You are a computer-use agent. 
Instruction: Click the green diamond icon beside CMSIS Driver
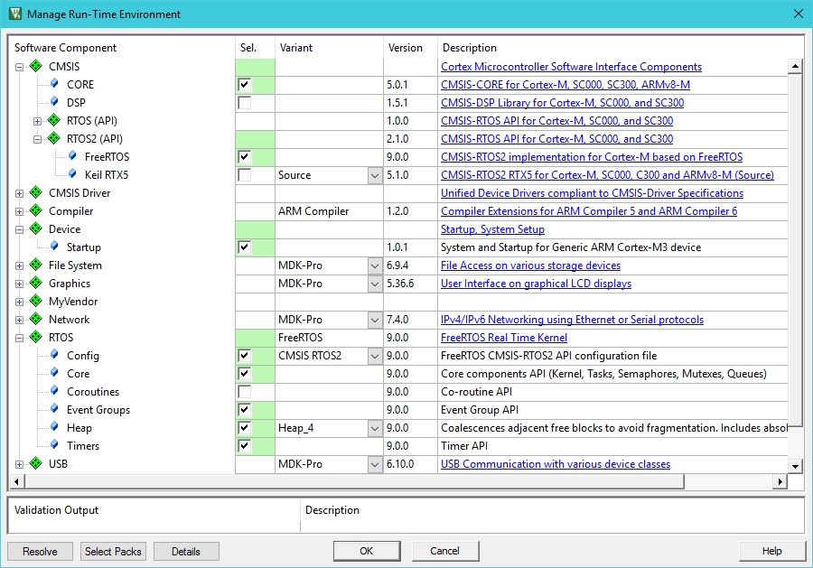(x=36, y=193)
